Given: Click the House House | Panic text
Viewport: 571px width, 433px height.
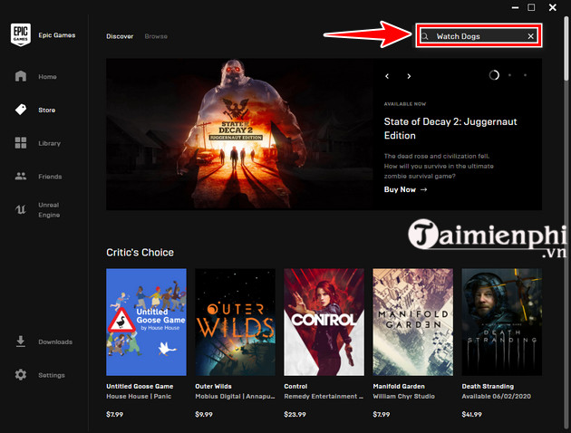Looking at the screenshot, I should [x=139, y=396].
